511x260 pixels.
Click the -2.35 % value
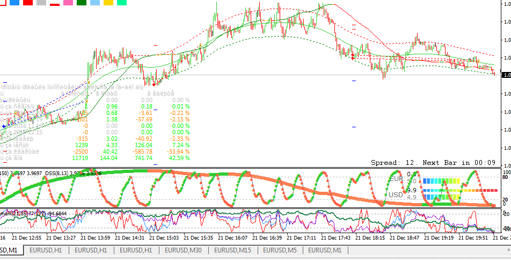[x=179, y=139]
